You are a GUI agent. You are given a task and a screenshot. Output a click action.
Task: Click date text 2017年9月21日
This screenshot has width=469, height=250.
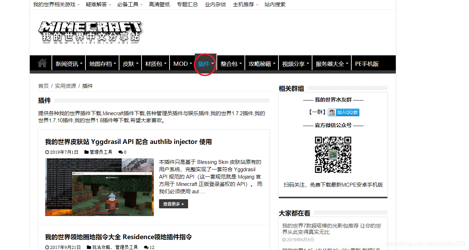[65, 248]
